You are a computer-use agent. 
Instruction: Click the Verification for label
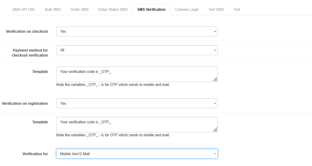pyautogui.click(x=35, y=154)
